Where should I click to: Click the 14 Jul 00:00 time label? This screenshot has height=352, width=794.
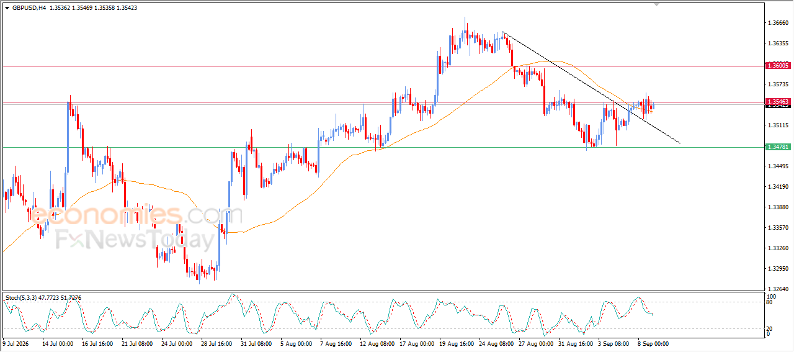tap(57, 343)
